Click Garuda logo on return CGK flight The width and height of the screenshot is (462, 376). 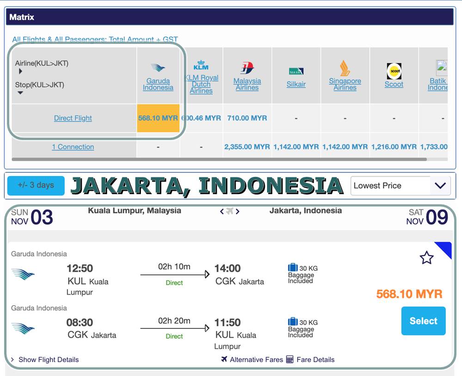(x=23, y=328)
